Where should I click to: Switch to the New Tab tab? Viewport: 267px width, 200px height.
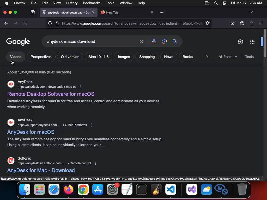tap(127, 12)
